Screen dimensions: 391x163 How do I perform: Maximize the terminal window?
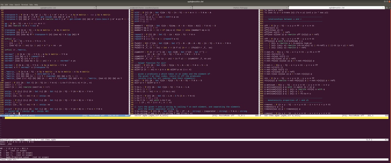point(387,2)
